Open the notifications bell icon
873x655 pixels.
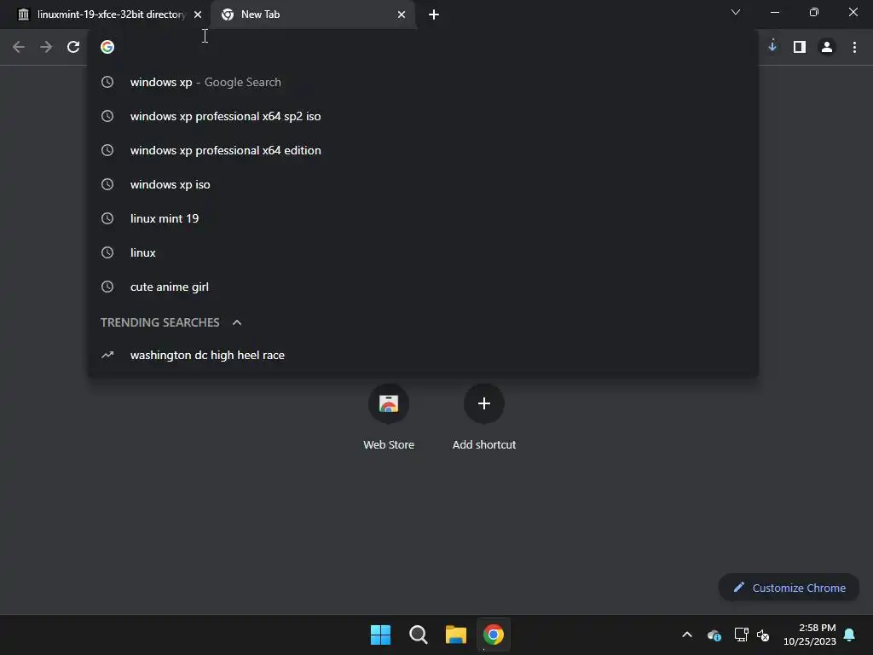(x=850, y=635)
